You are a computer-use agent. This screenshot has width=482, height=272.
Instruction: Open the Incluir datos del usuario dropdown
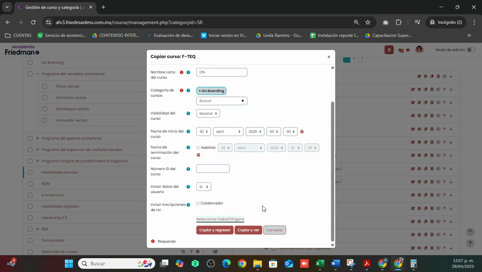click(x=203, y=187)
